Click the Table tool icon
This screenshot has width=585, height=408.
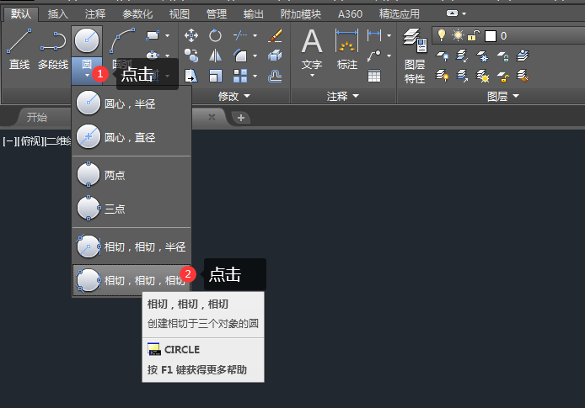(374, 76)
